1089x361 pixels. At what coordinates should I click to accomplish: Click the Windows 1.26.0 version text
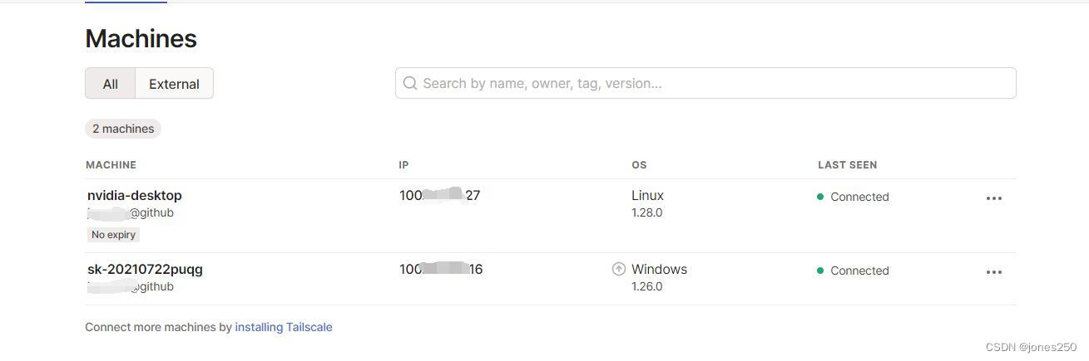pos(646,287)
